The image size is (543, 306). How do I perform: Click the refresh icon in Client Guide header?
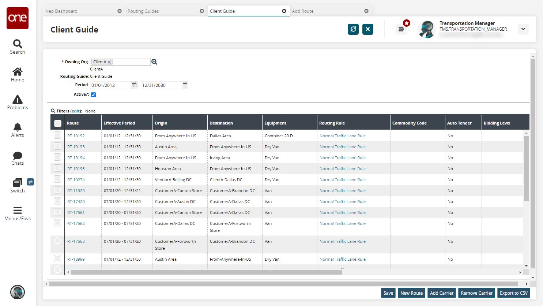[353, 29]
